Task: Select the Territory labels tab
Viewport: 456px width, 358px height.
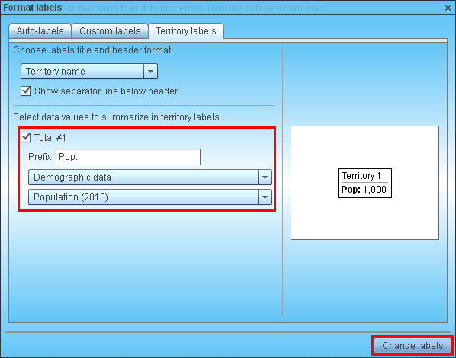Action: (186, 31)
